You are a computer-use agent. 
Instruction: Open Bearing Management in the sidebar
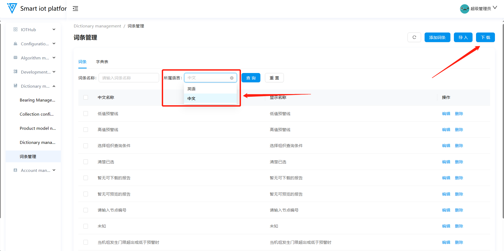tap(37, 100)
